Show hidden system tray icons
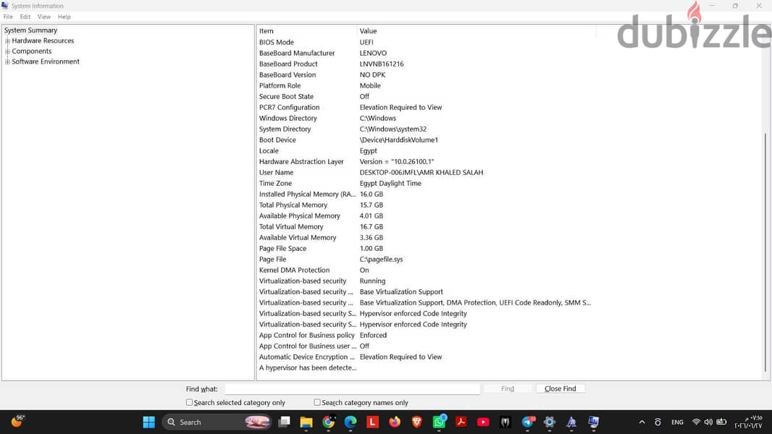The width and height of the screenshot is (772, 434). (642, 422)
